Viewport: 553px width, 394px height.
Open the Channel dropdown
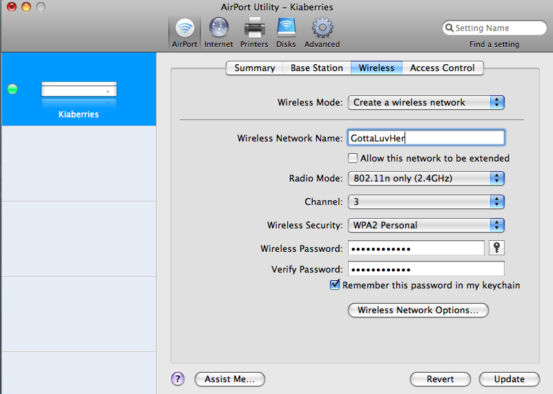426,202
